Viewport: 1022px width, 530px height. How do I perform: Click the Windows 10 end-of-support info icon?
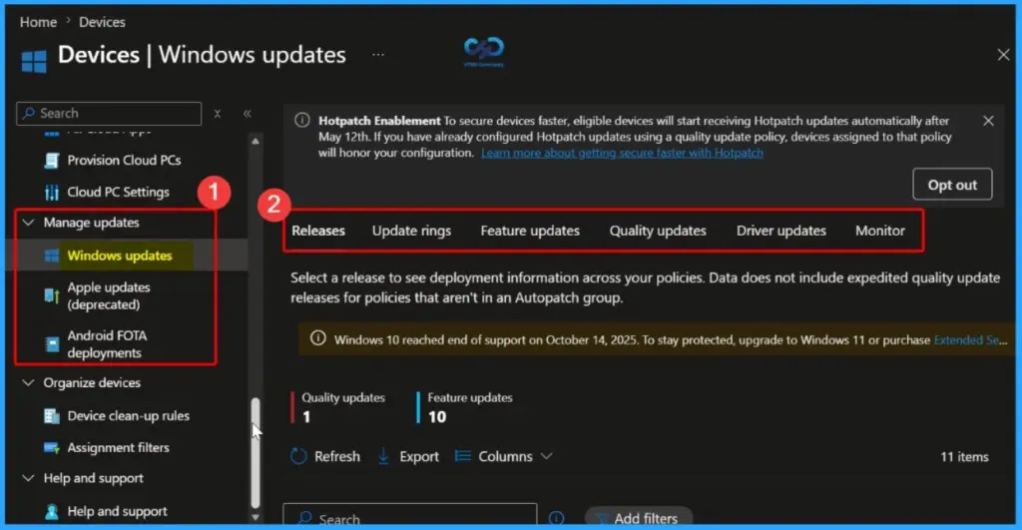pos(317,338)
